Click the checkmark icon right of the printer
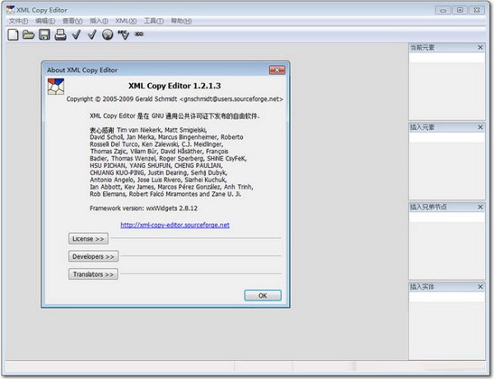Screen dimensions: 494x379 pyautogui.click(x=77, y=35)
